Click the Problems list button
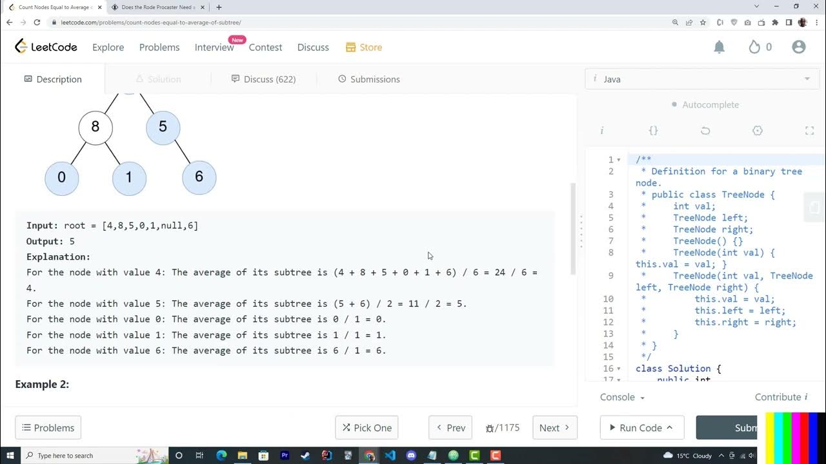The image size is (826, 464). pyautogui.click(x=48, y=428)
